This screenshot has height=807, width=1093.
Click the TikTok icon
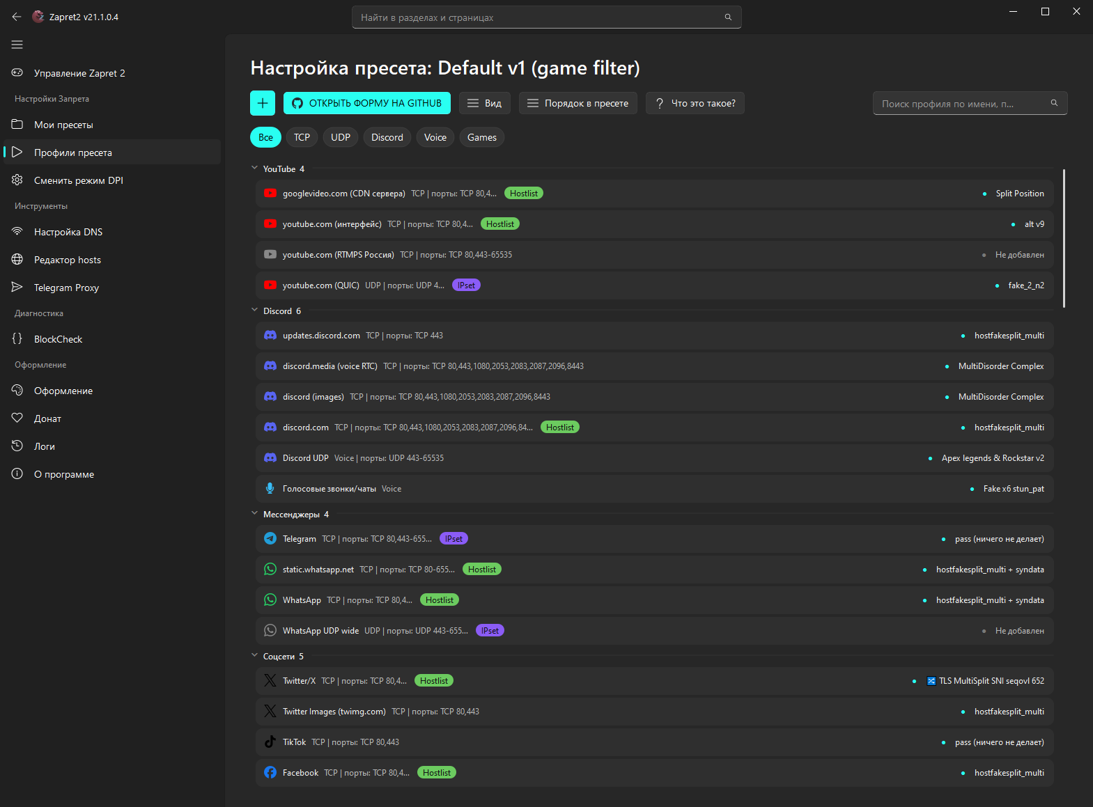270,742
